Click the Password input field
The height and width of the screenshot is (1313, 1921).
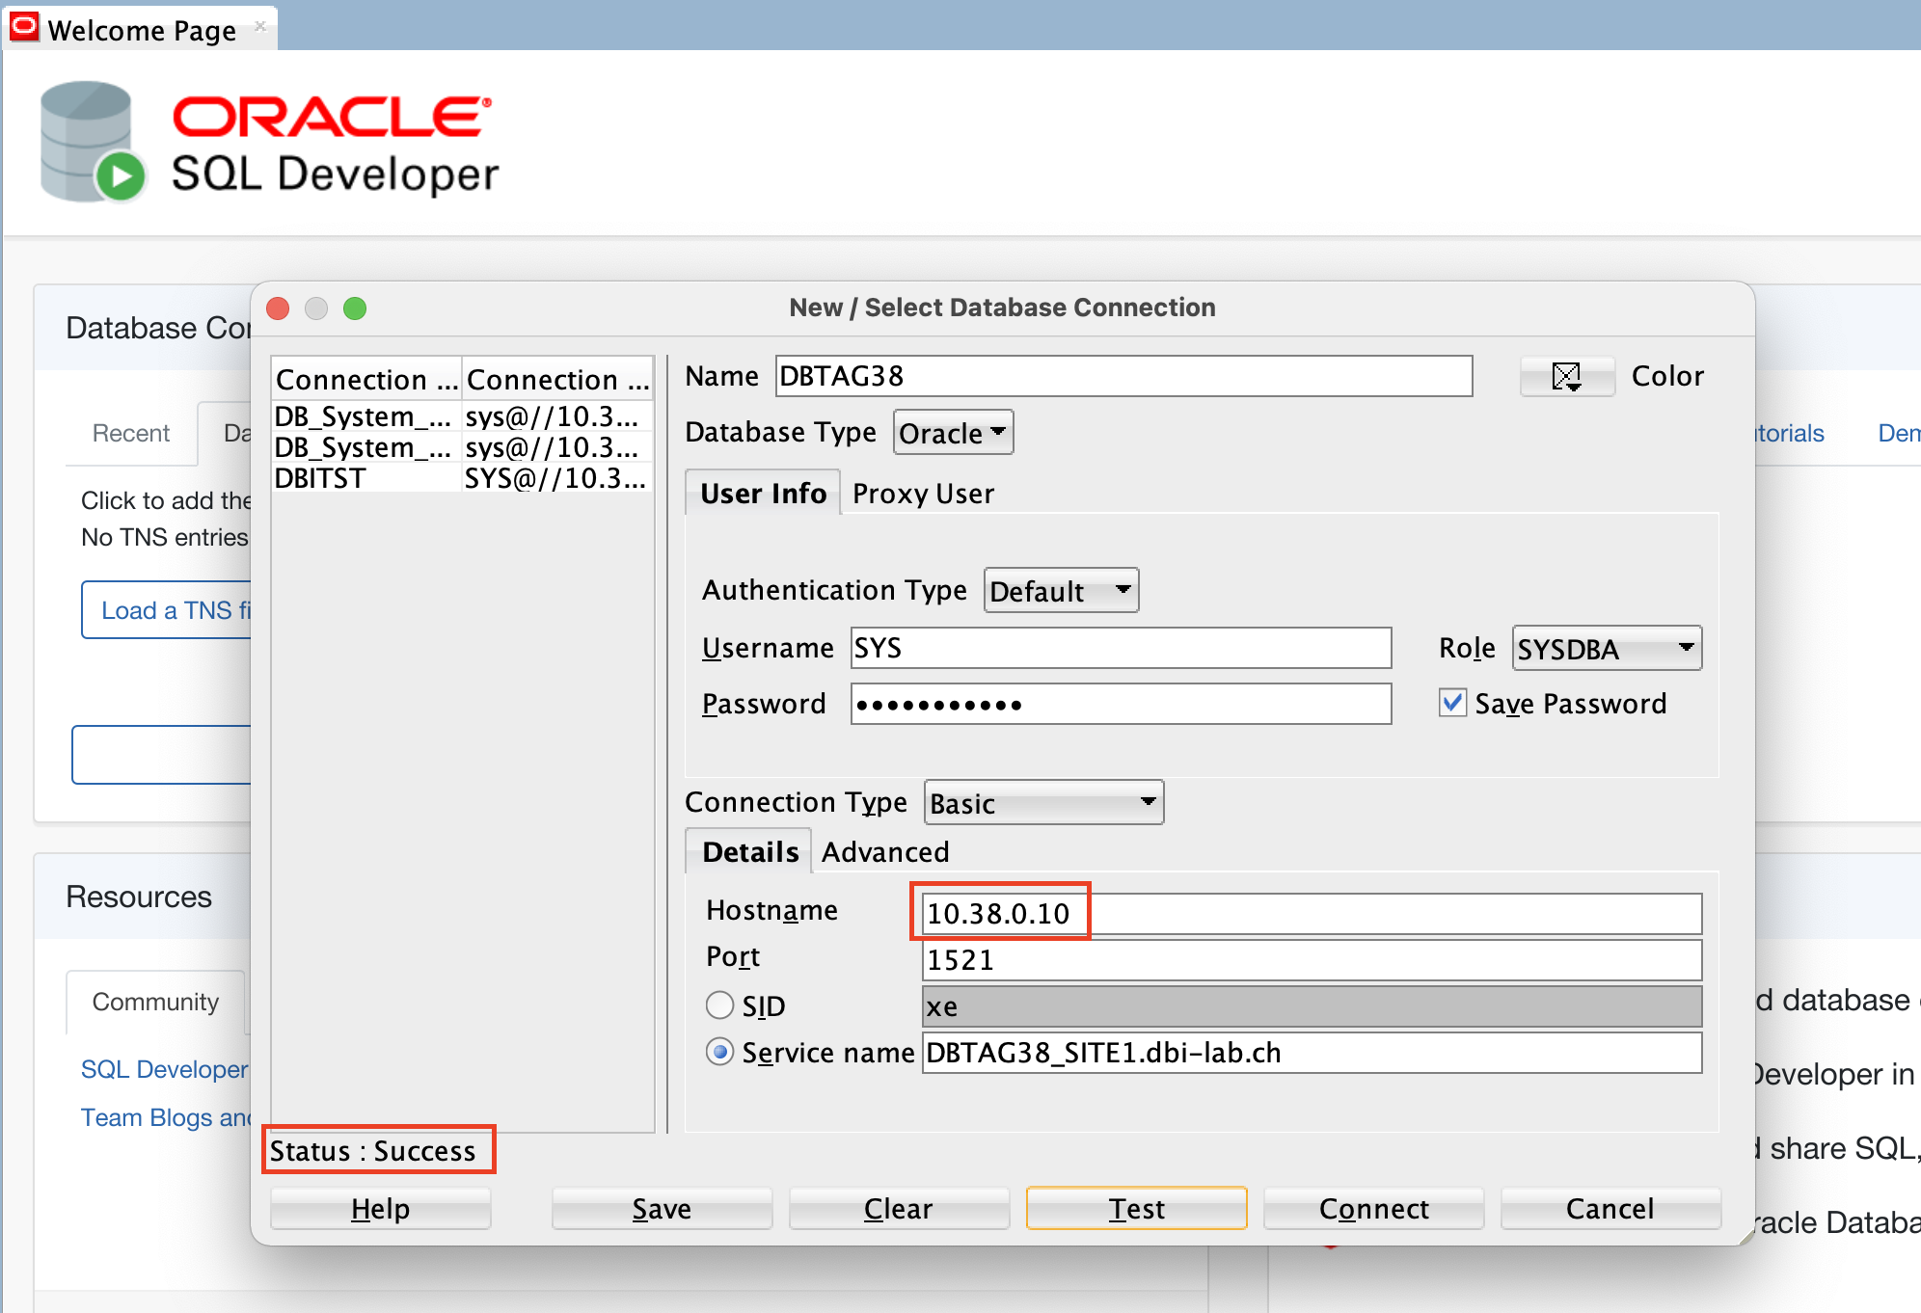pyautogui.click(x=1121, y=704)
